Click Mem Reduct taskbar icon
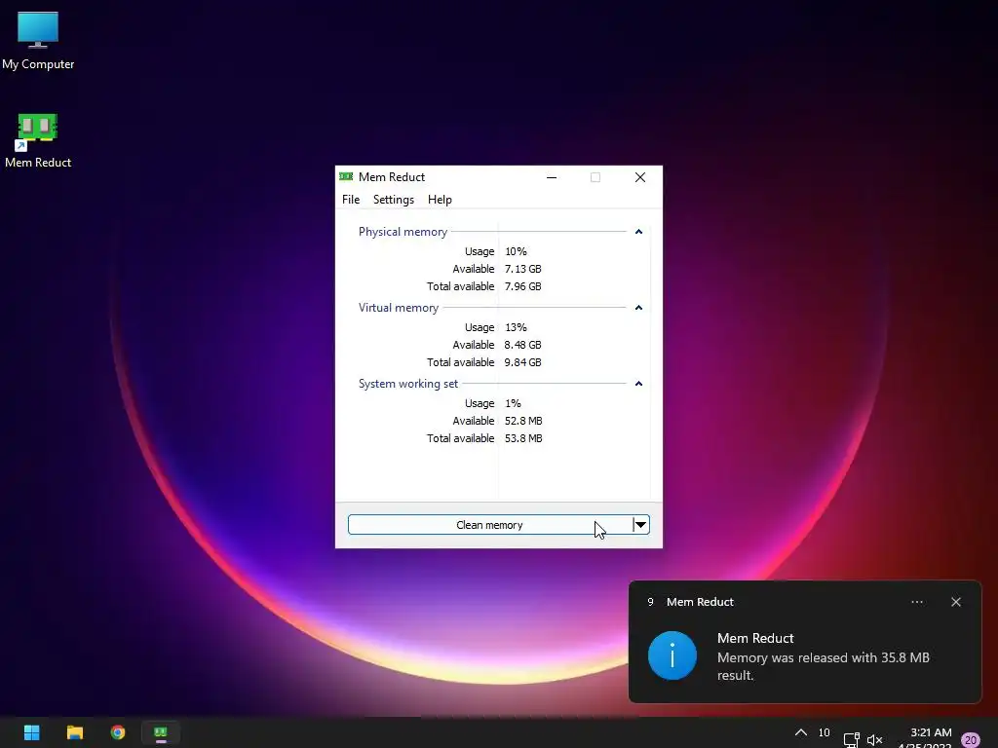 (x=161, y=732)
